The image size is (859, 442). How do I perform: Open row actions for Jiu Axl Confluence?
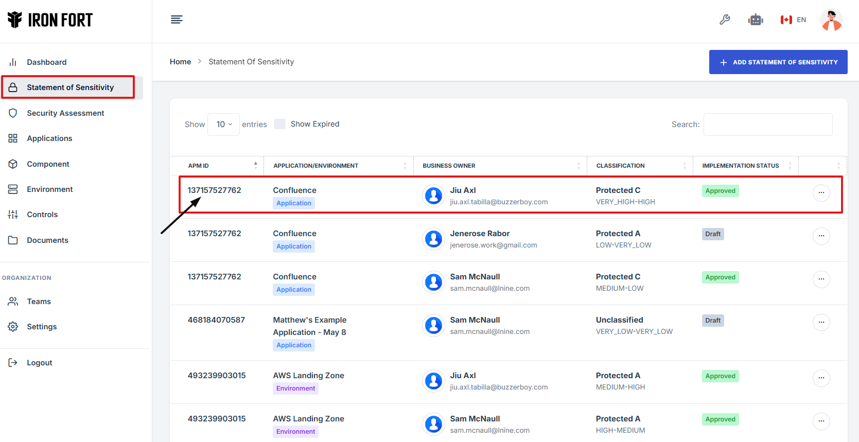(821, 193)
